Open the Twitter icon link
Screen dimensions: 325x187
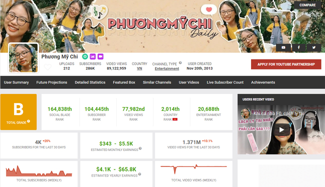click(314, 47)
